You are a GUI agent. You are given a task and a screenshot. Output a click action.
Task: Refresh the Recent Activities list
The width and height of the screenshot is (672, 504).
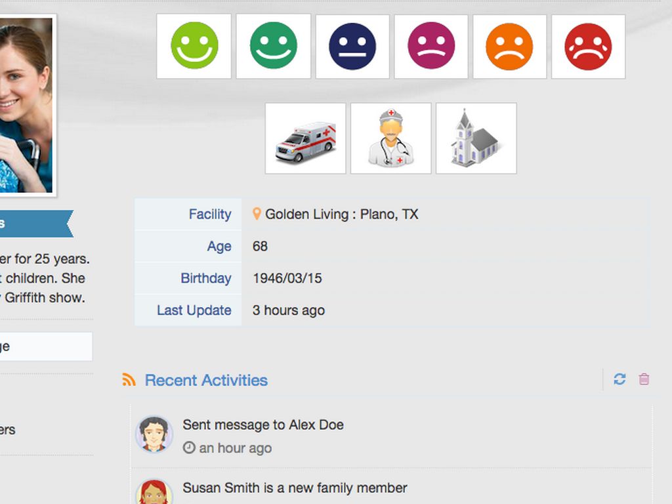(619, 379)
